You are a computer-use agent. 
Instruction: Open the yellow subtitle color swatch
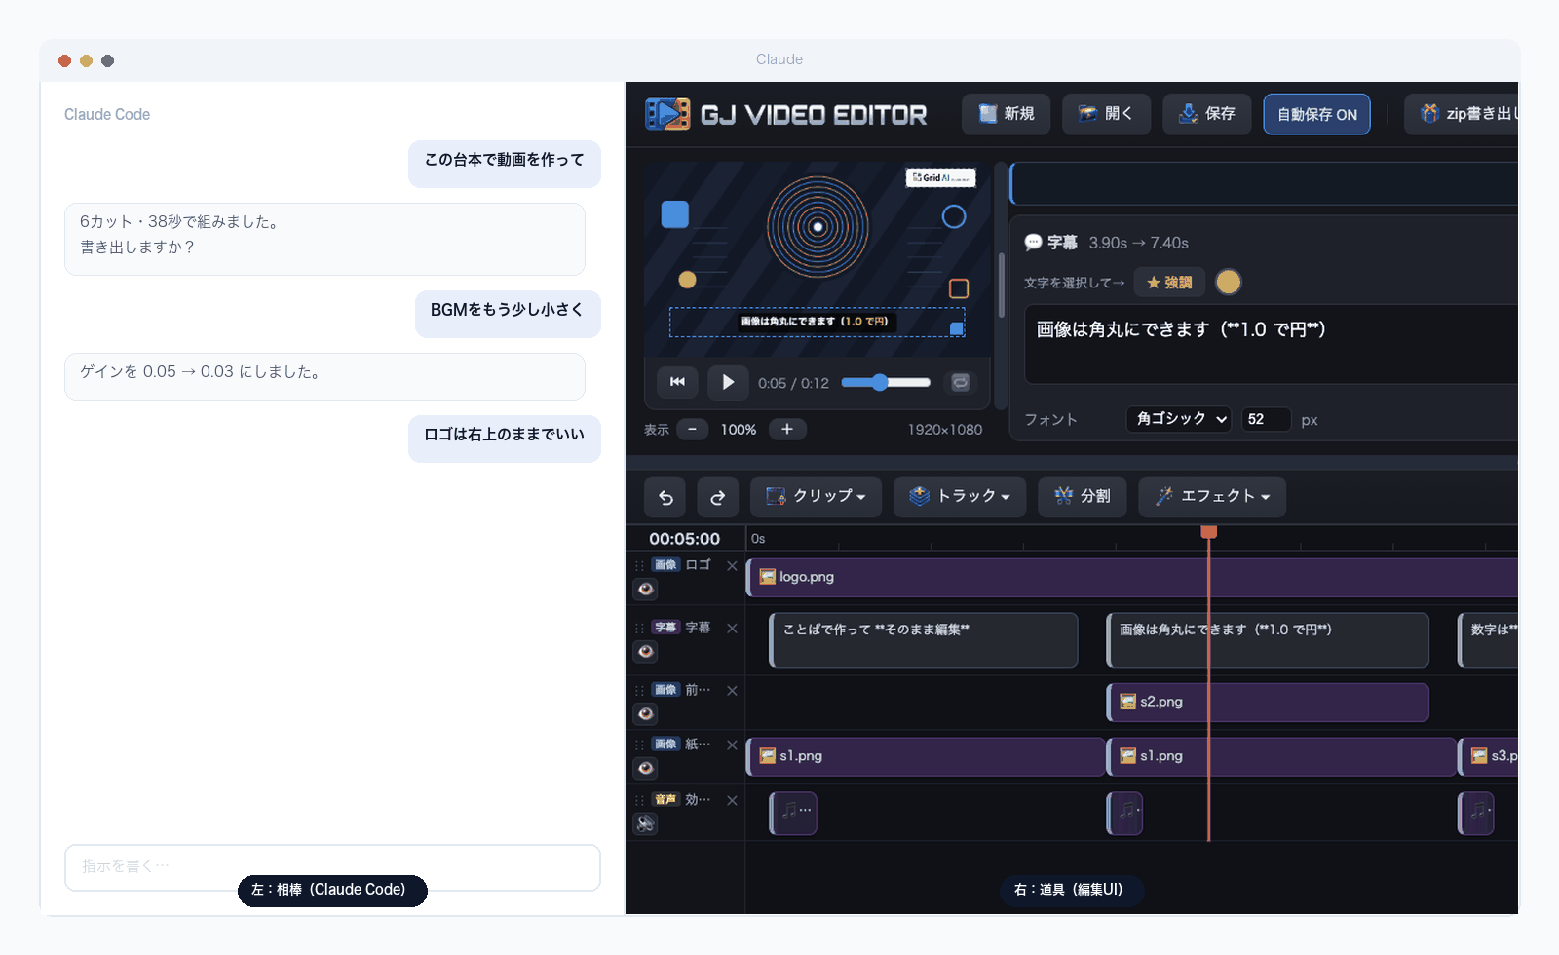click(1229, 282)
